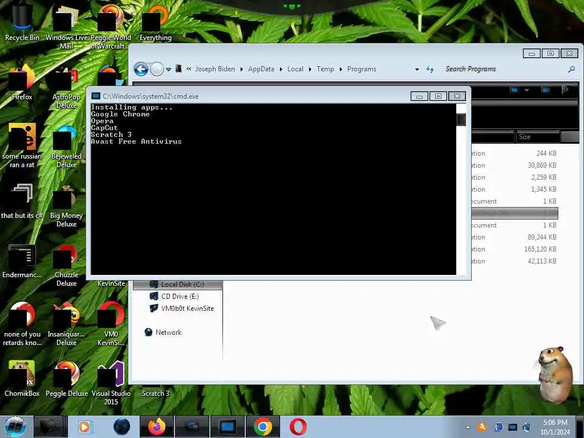Open the Everything desktop shortcut
The image size is (584, 438).
point(155,22)
